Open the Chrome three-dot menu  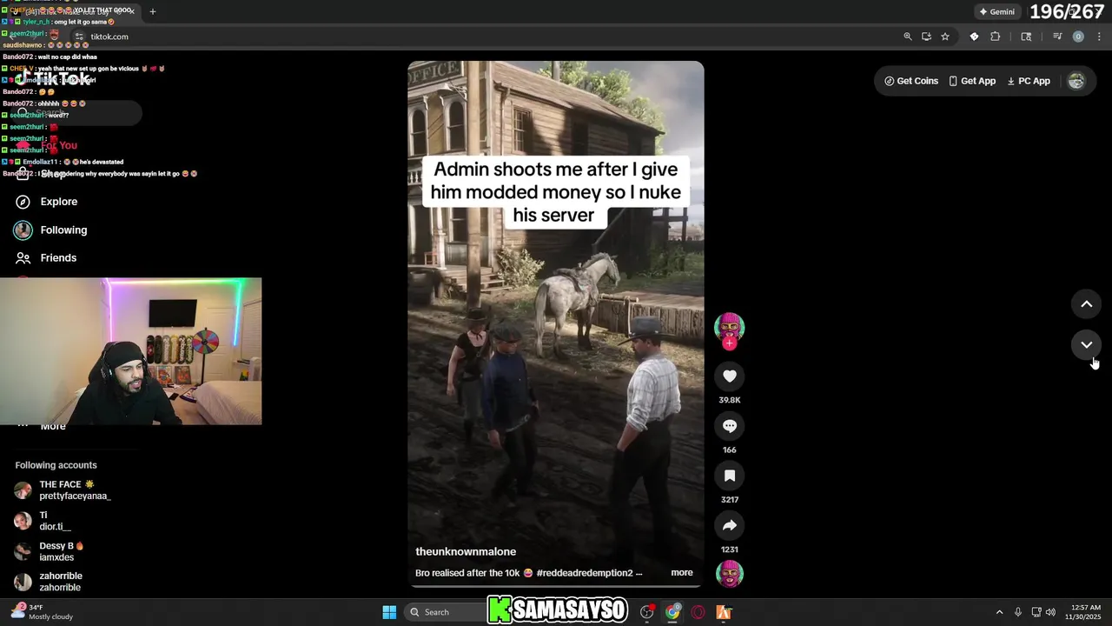(x=1100, y=37)
